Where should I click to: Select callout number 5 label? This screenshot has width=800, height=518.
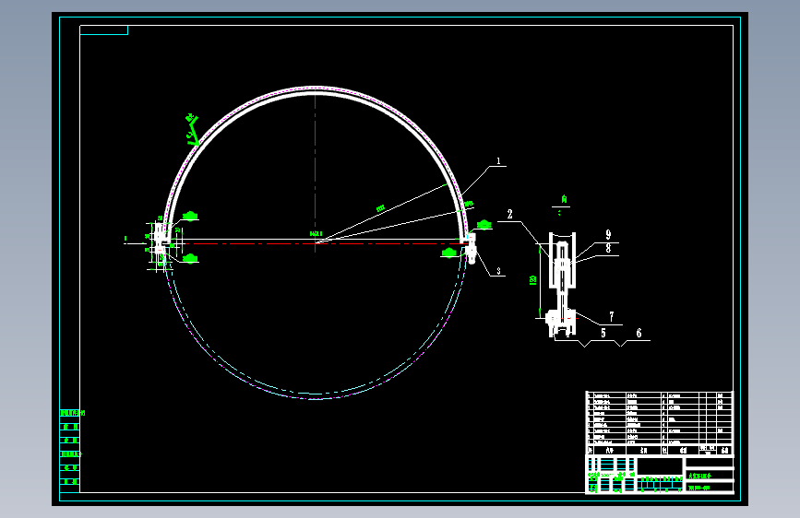pos(603,333)
